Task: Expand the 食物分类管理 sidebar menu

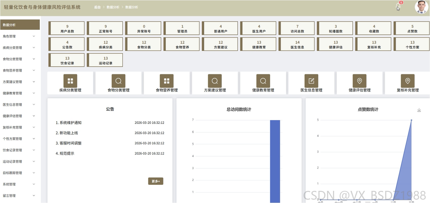Action: pyautogui.click(x=20, y=59)
